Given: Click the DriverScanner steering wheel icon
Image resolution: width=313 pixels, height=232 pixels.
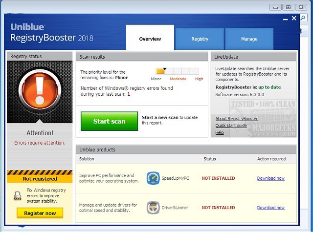Looking at the screenshot, I should [153, 208].
